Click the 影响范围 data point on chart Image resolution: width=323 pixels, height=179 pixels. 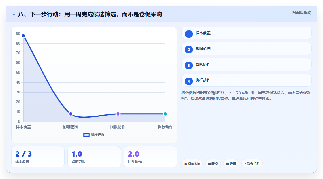71,114
